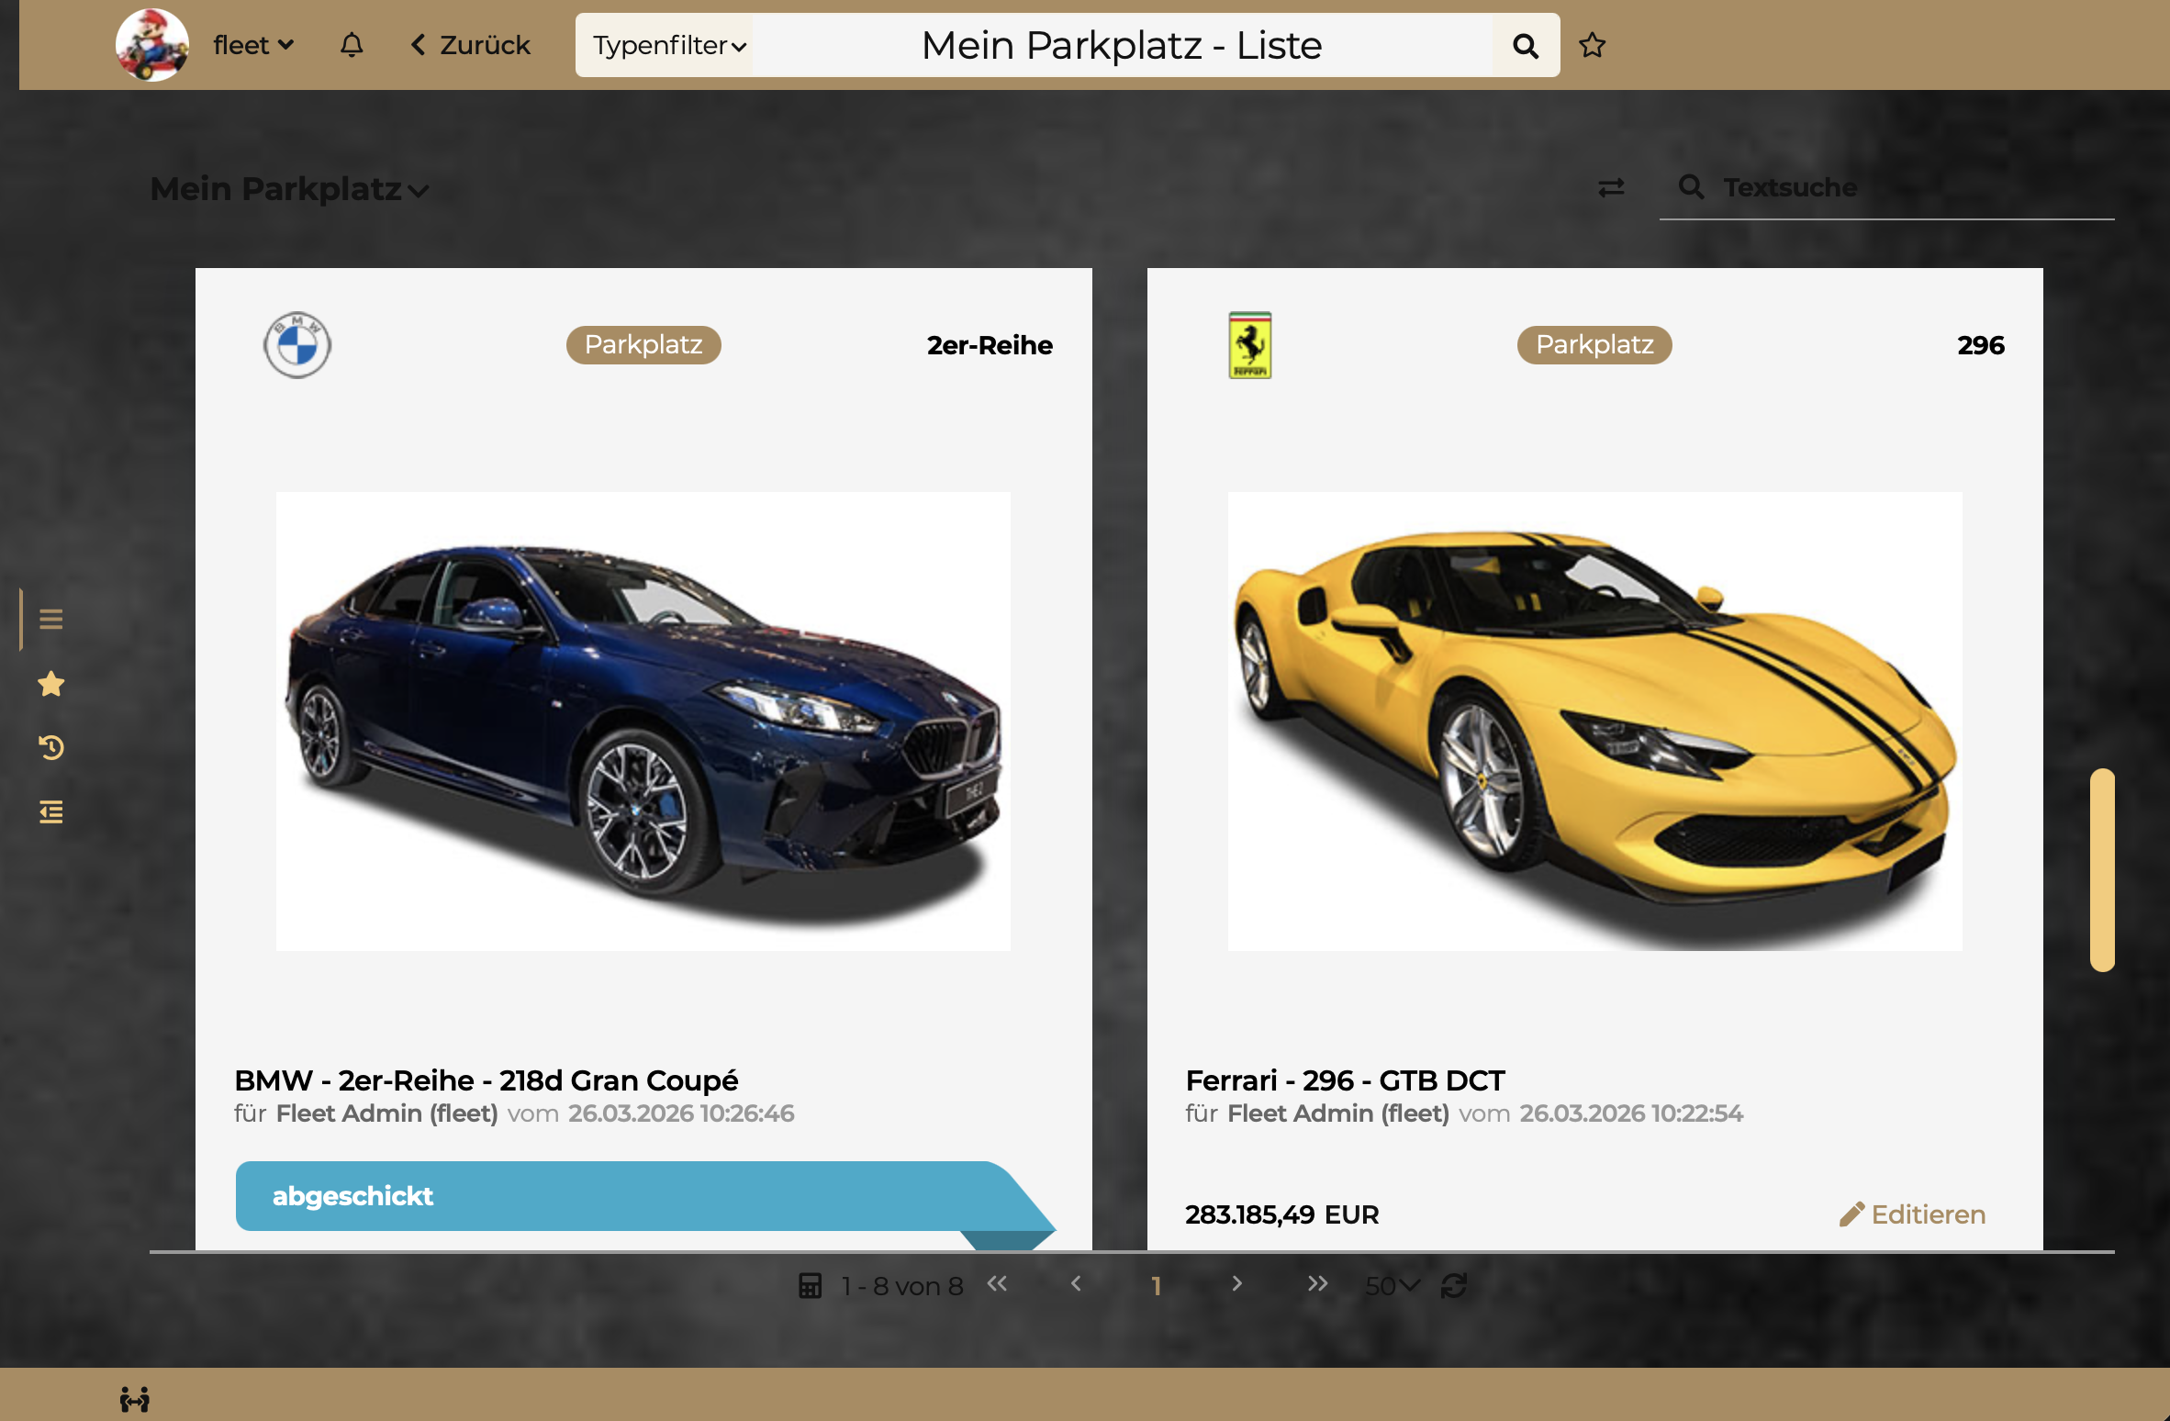The image size is (2170, 1421).
Task: Click timestamp 26.03.2026 10:26:46
Action: pyautogui.click(x=681, y=1113)
